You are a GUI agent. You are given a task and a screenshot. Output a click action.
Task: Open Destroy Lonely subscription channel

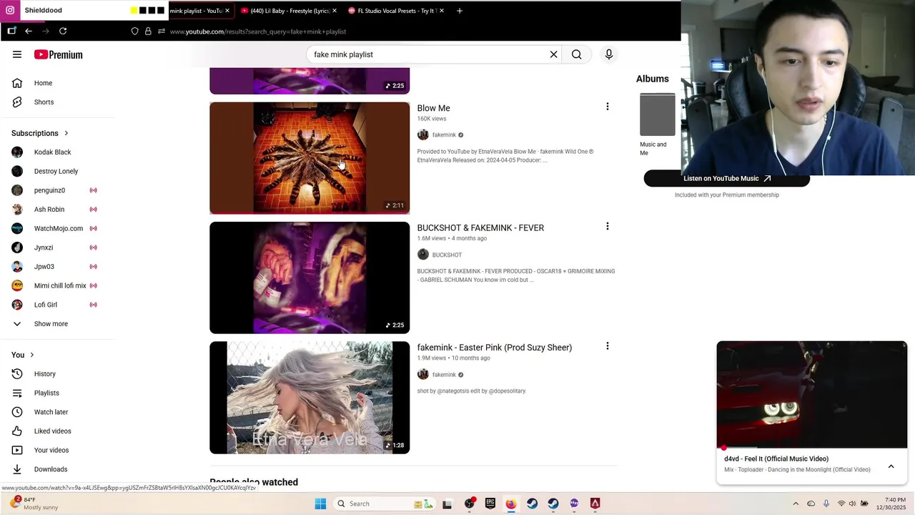(x=57, y=171)
